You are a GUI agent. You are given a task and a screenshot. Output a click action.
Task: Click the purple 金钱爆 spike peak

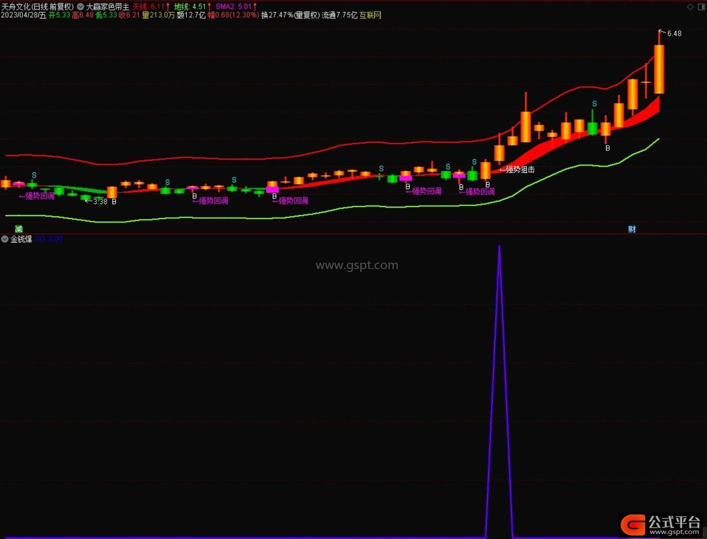point(499,248)
